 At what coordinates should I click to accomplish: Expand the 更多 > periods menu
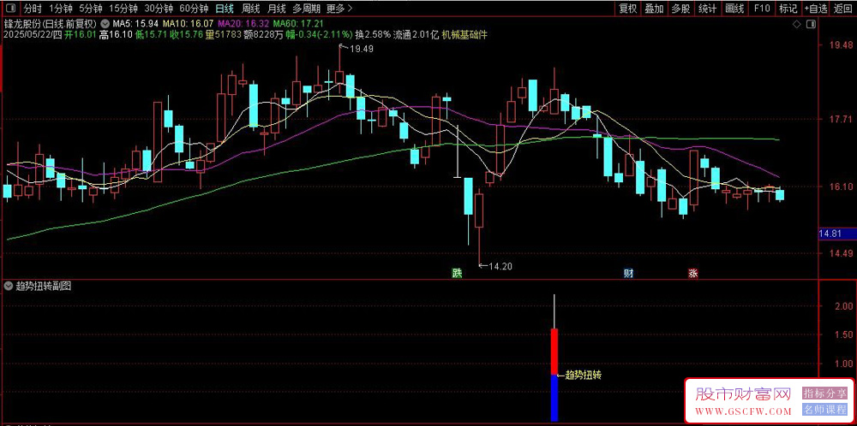click(339, 9)
